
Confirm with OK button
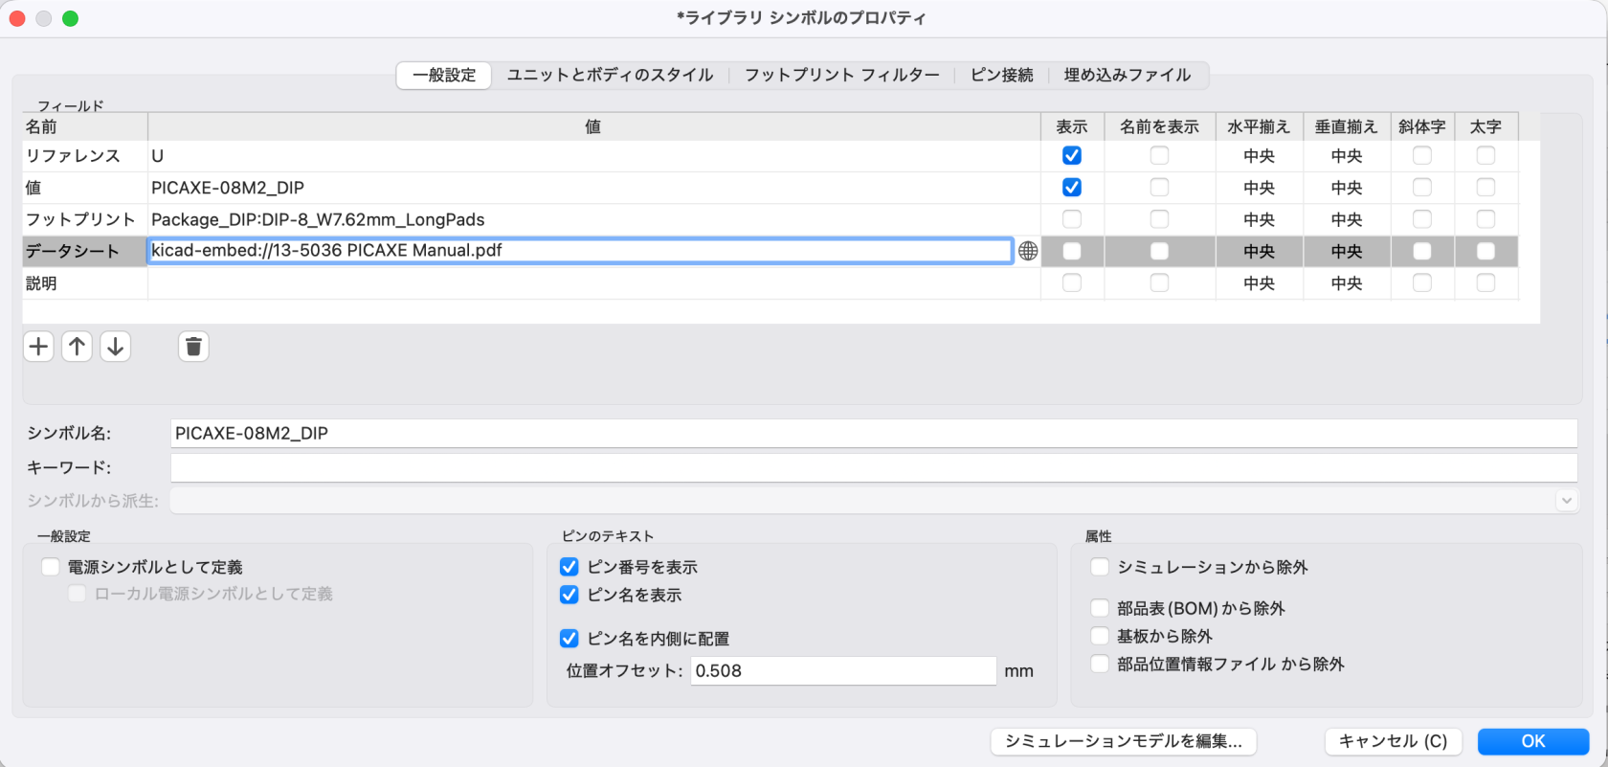tap(1533, 741)
